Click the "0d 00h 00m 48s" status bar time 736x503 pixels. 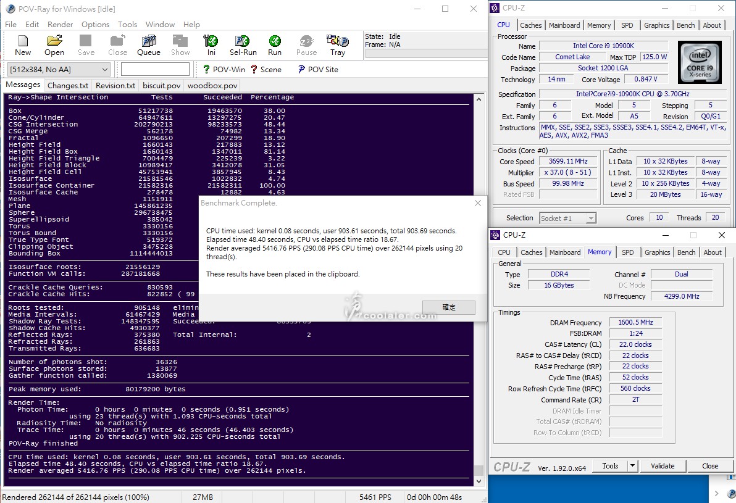tap(434, 497)
